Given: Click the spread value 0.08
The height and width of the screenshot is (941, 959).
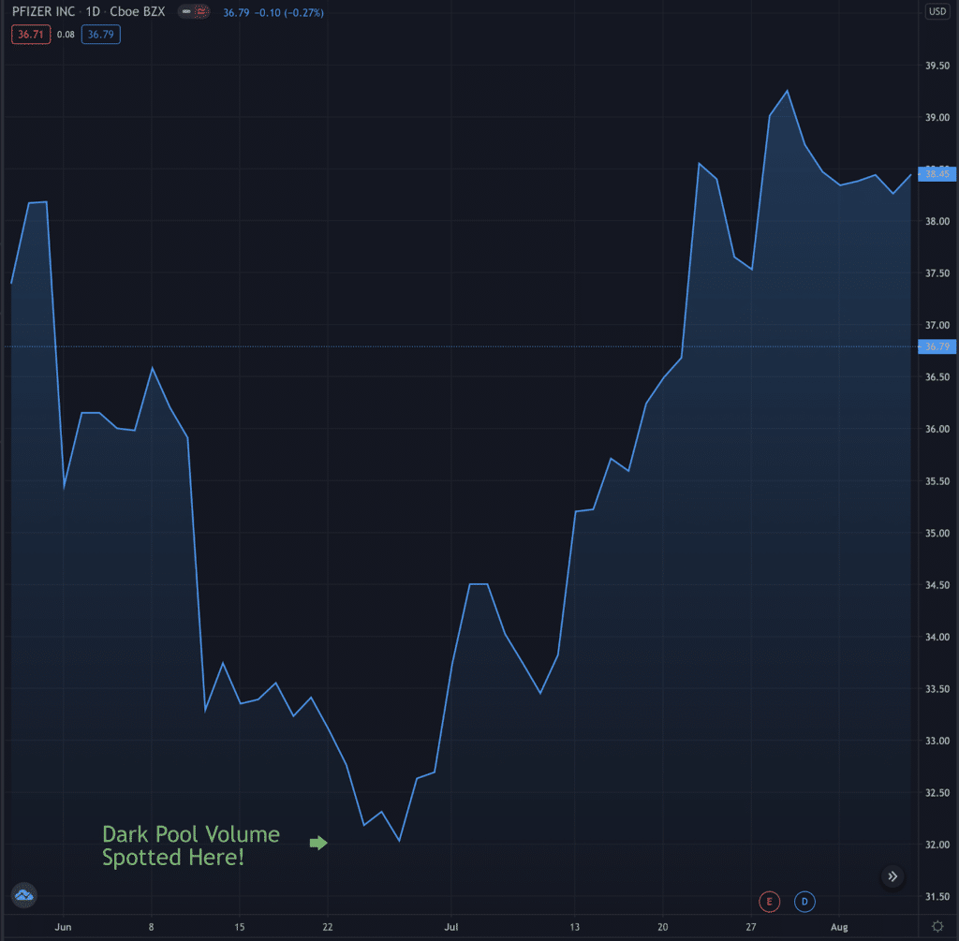Looking at the screenshot, I should coord(66,35).
